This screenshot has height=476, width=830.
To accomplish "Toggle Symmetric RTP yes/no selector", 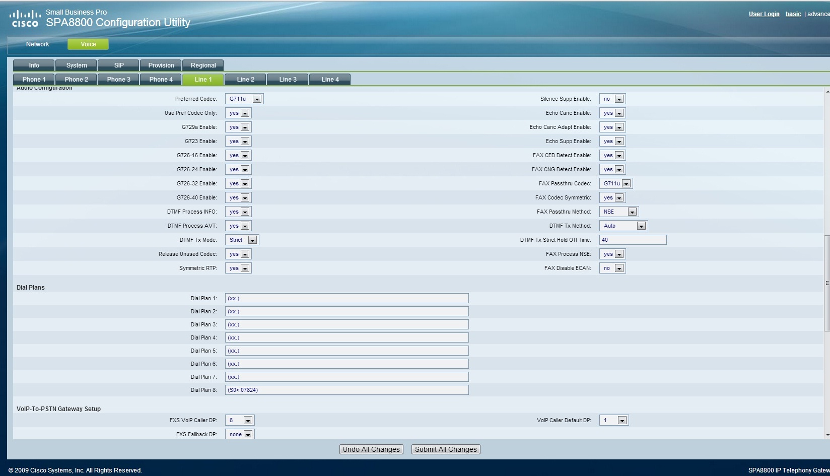I will click(x=238, y=268).
